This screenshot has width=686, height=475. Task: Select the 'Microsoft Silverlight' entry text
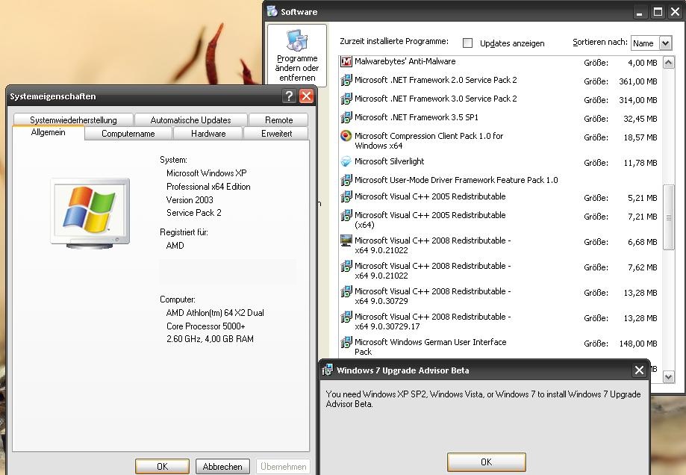point(390,161)
